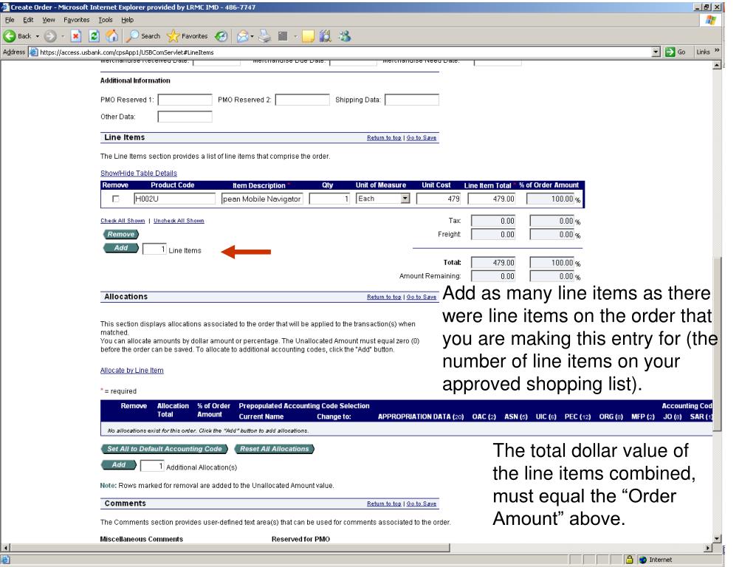Open the File menu
This screenshot has width=756, height=567.
[x=10, y=20]
